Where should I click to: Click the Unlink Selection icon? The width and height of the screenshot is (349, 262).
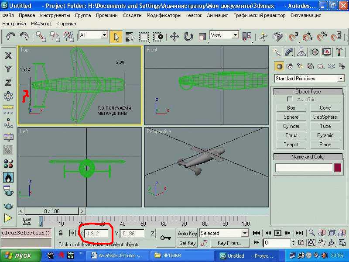[x=55, y=37]
